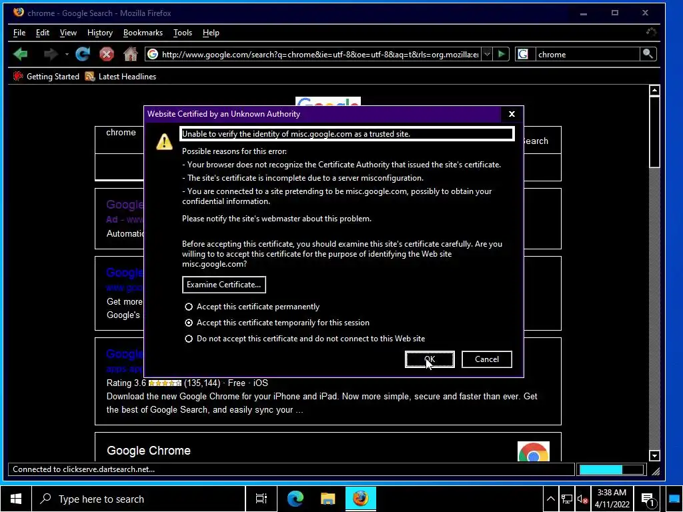The width and height of the screenshot is (683, 512).
Task: Click the Firefox taskbar icon
Action: [x=361, y=499]
